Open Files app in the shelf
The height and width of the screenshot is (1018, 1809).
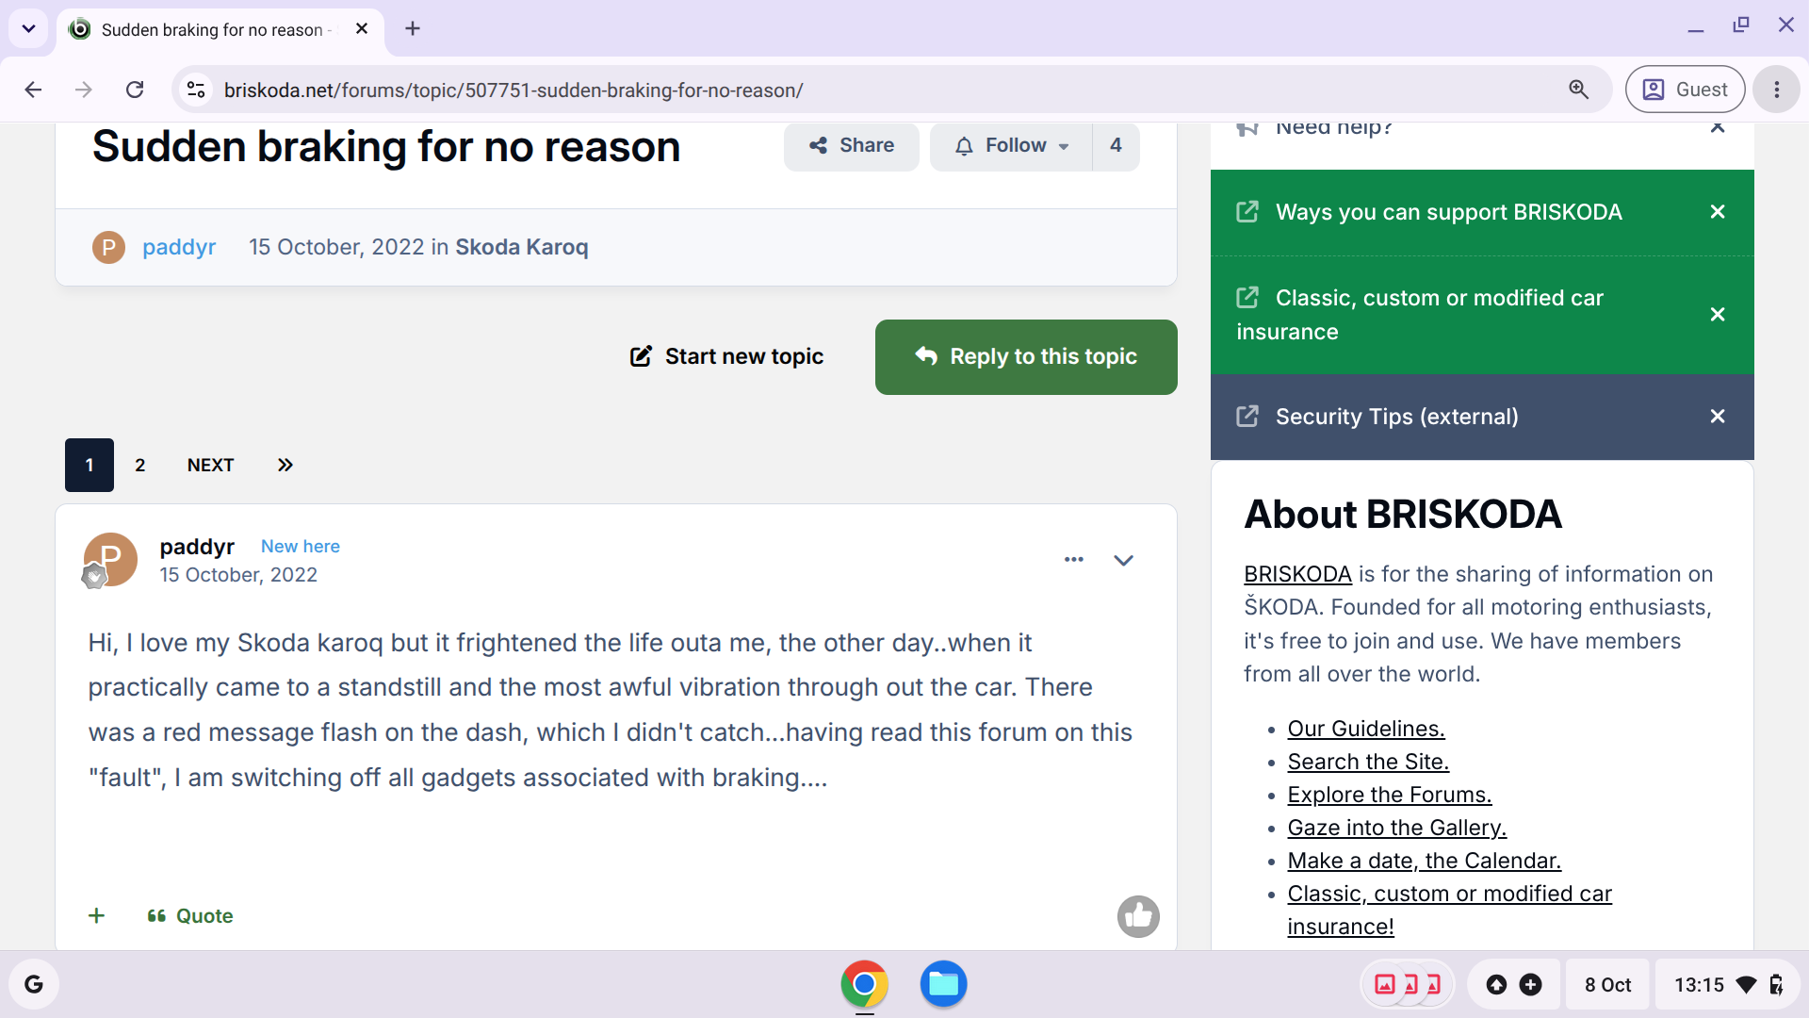pyautogui.click(x=943, y=984)
